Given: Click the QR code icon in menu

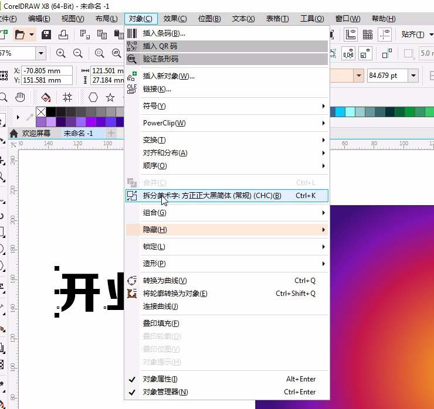Looking at the screenshot, I should click(x=132, y=46).
